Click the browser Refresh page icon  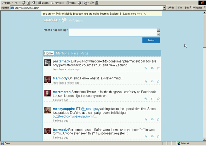point(28,3)
